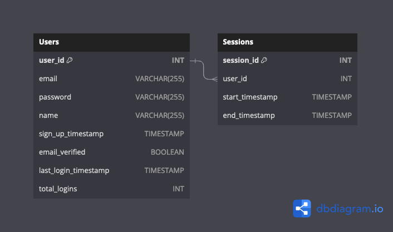The image size is (393, 232).
Task: Click the key icon beside user_id
Action: tap(70, 60)
